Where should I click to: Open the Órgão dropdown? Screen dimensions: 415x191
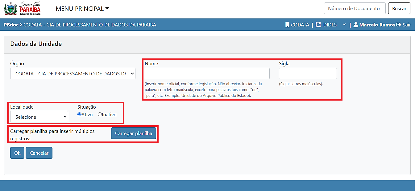tap(73, 74)
